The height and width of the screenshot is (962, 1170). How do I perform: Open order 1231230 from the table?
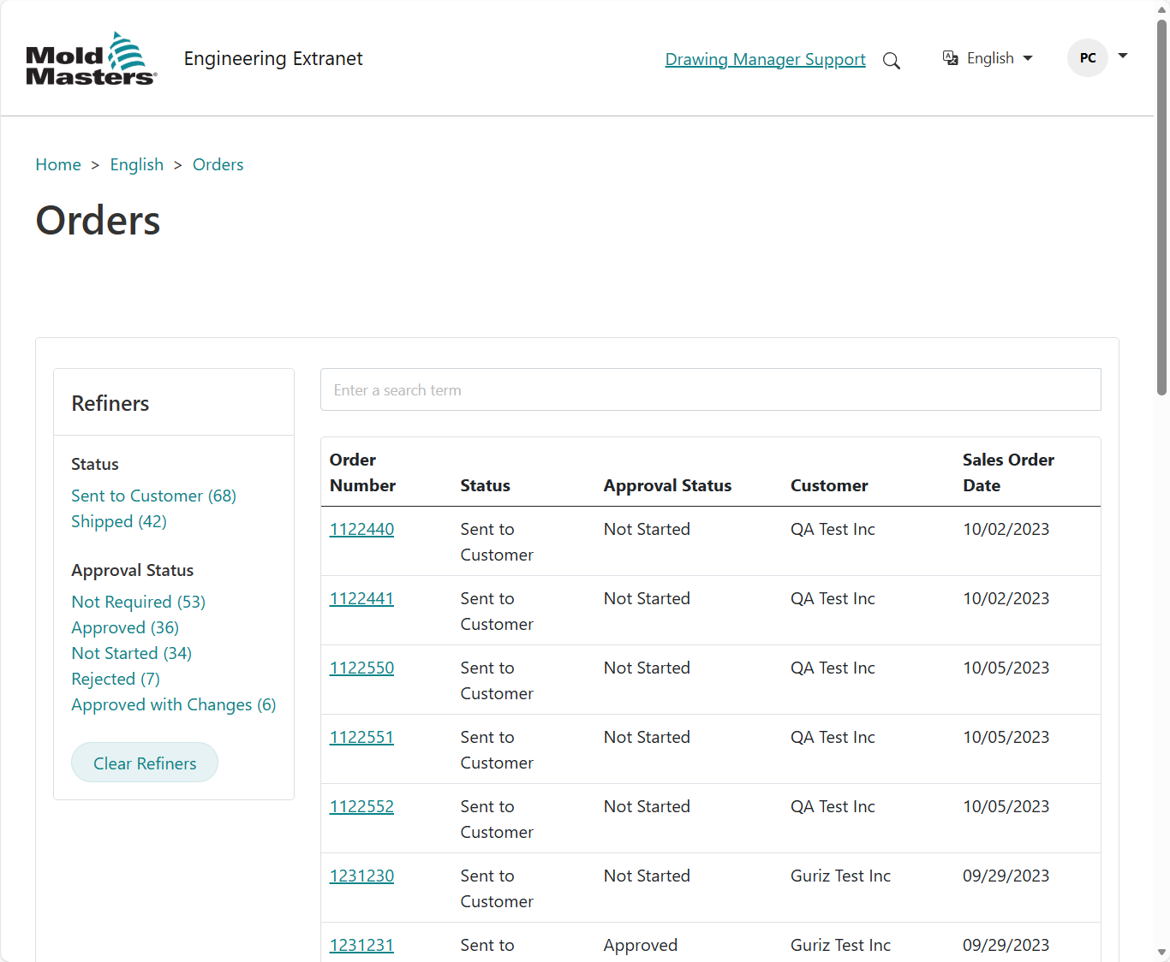click(361, 876)
